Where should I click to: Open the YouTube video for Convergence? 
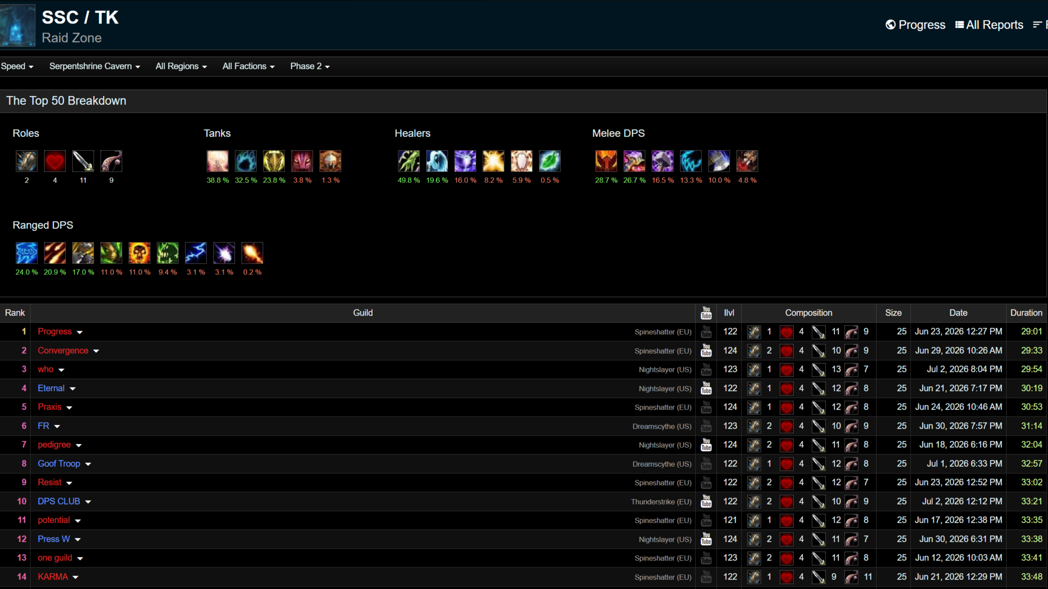click(x=706, y=351)
